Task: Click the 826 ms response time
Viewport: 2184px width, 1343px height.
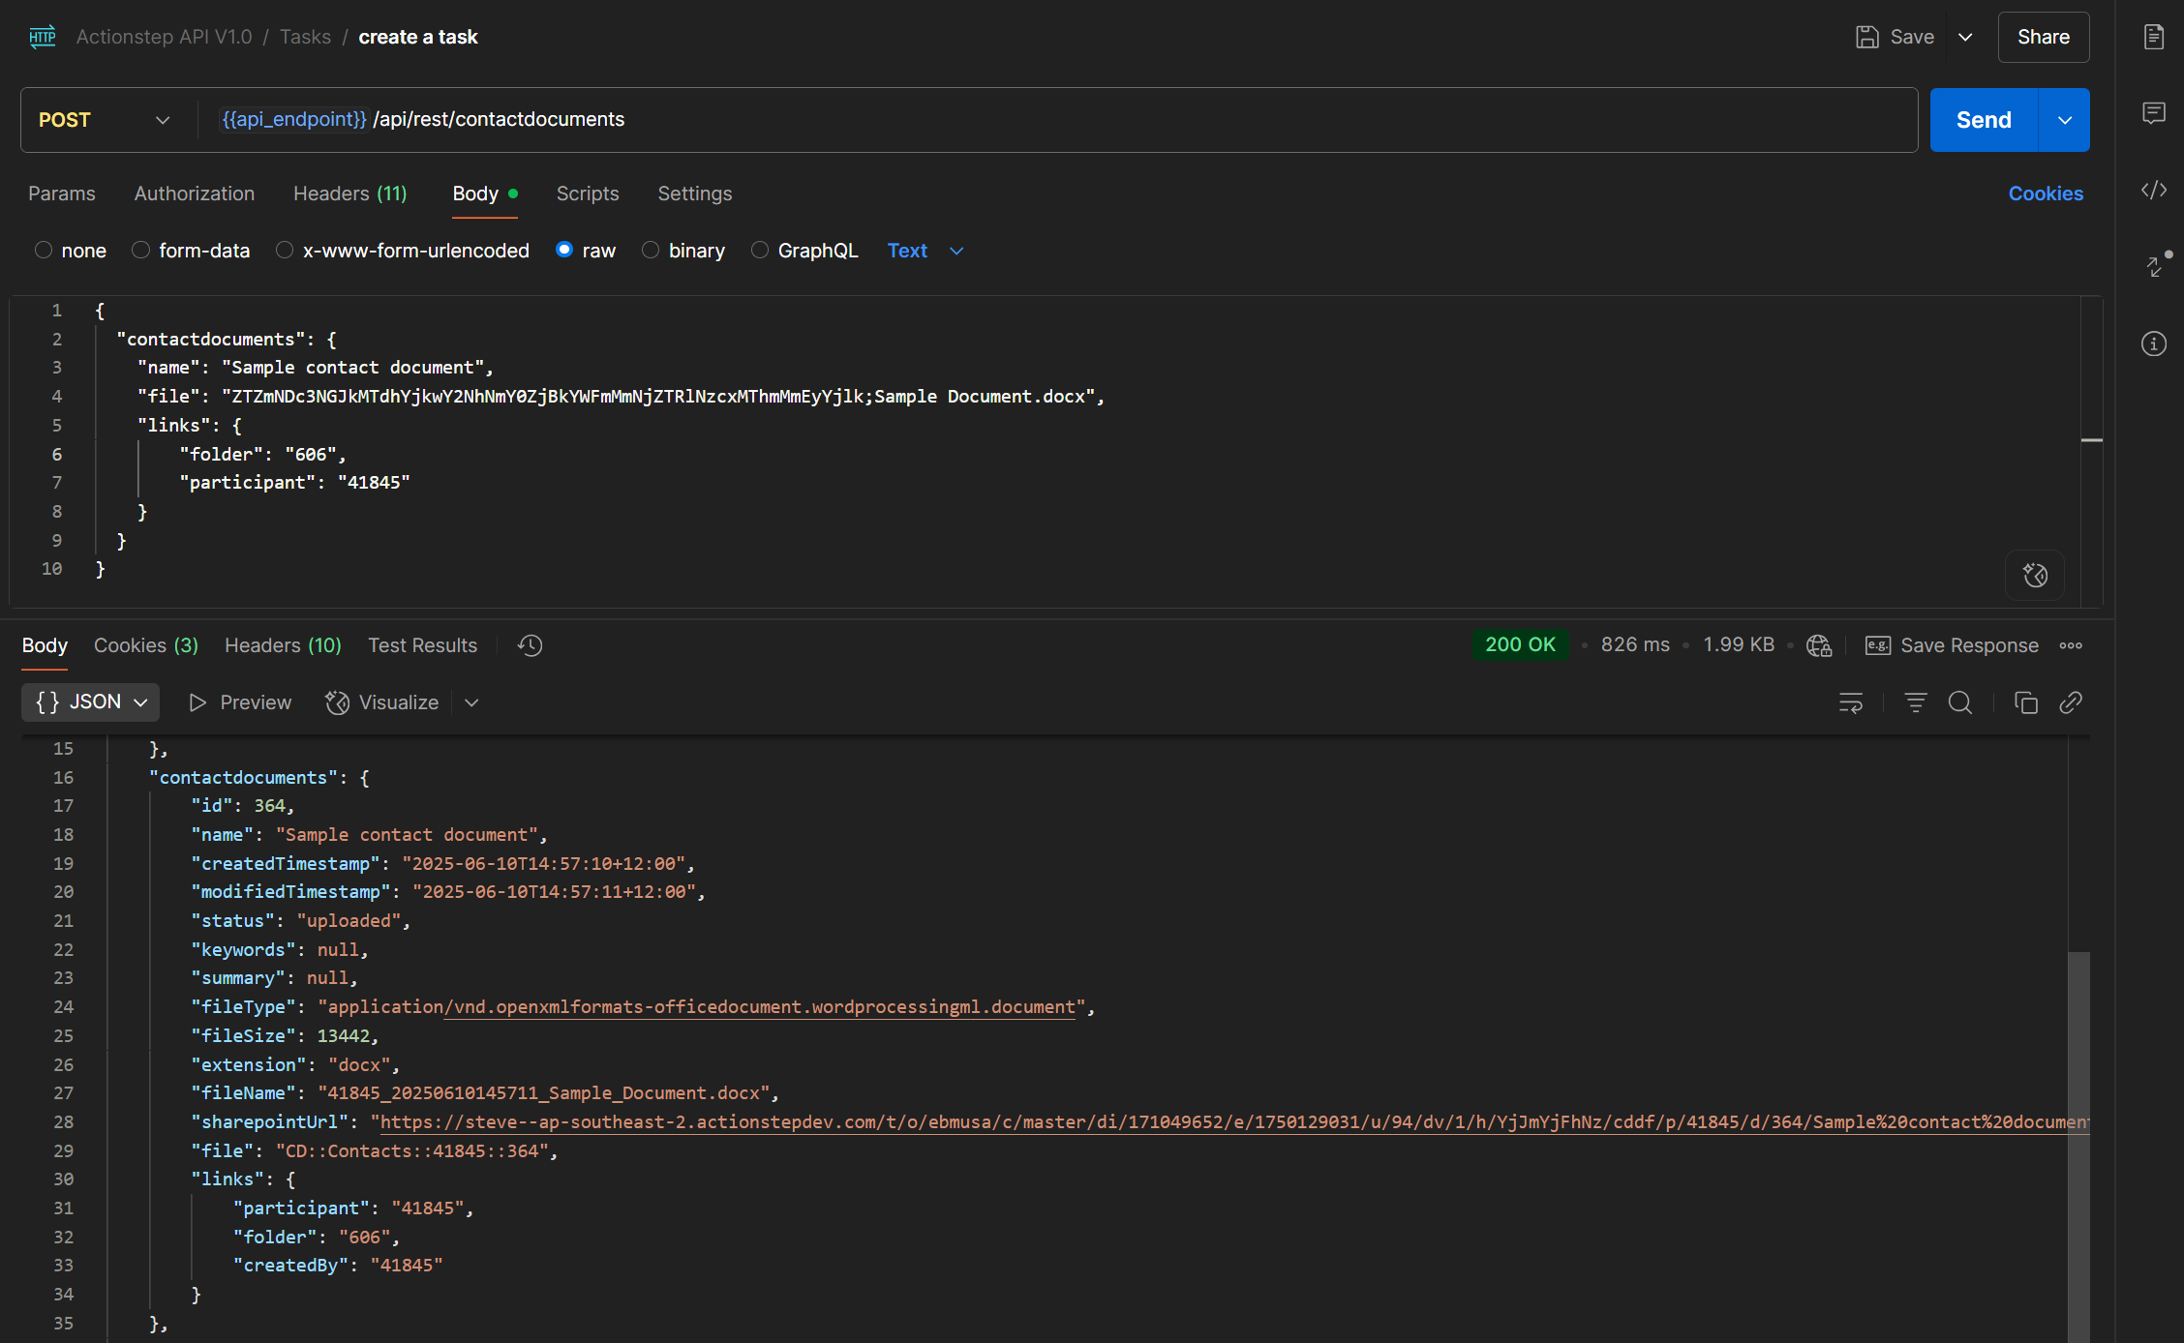Action: tap(1635, 645)
